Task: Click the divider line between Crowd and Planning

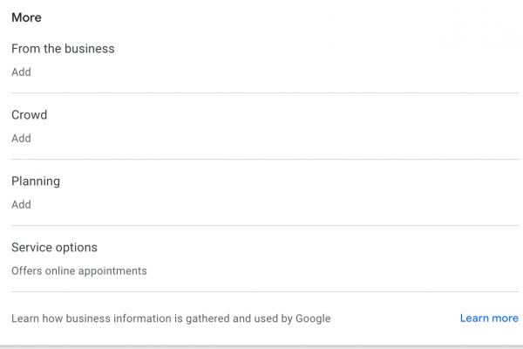Action: click(261, 159)
